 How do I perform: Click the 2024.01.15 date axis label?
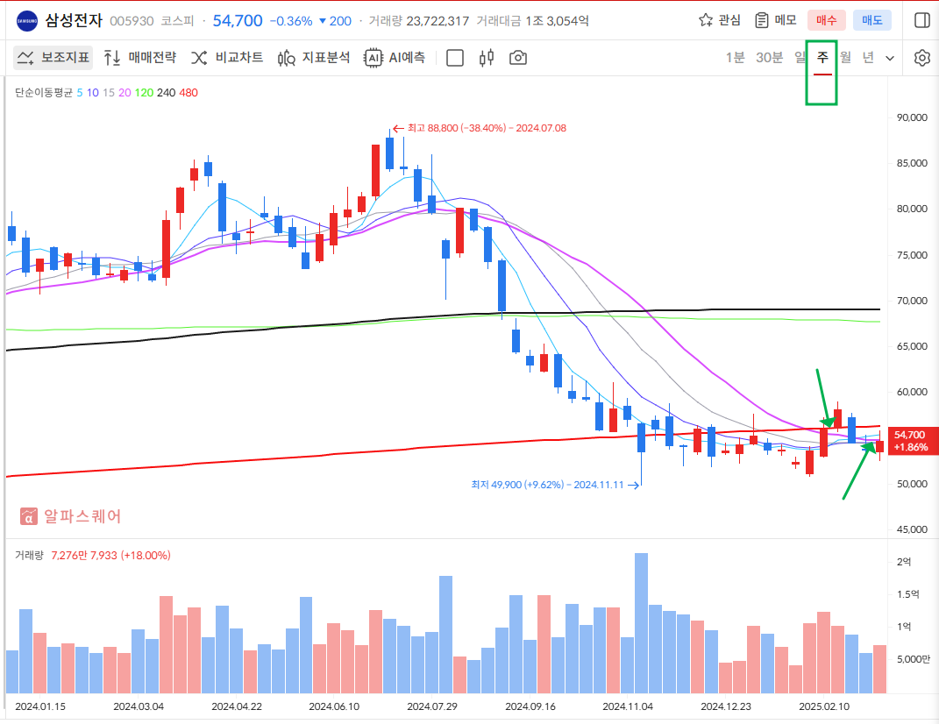[40, 706]
